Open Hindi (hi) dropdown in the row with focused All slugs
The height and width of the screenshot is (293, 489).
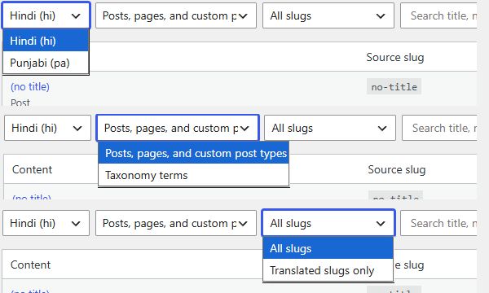(46, 223)
